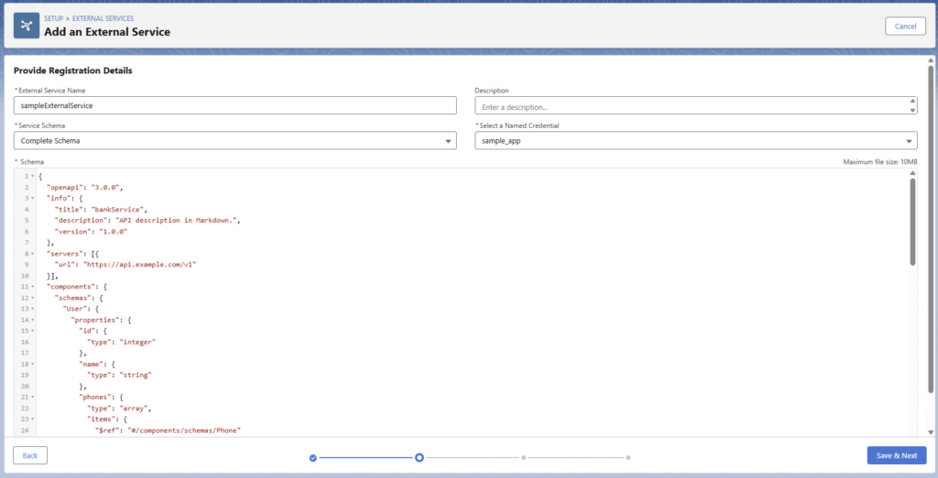This screenshot has width=938, height=478.
Task: Click the completed first step checkmark icon
Action: coord(313,456)
